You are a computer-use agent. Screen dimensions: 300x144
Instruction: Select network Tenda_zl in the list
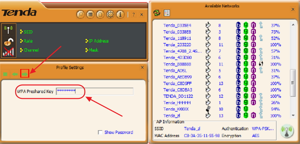[x=172, y=115]
